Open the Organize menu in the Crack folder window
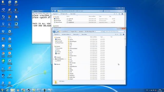Image resolution: width=164 pixels, height=92 pixels. (x=55, y=14)
